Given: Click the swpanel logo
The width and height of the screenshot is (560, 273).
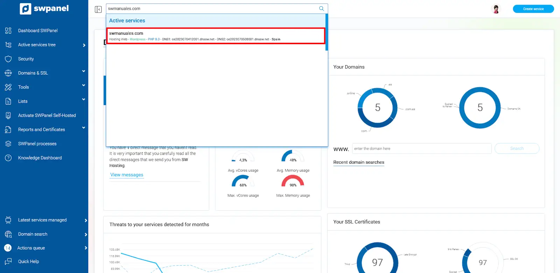Looking at the screenshot, I should [x=44, y=8].
